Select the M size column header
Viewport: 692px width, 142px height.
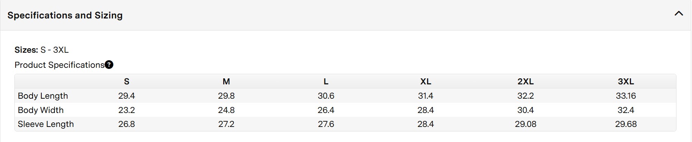pos(226,81)
